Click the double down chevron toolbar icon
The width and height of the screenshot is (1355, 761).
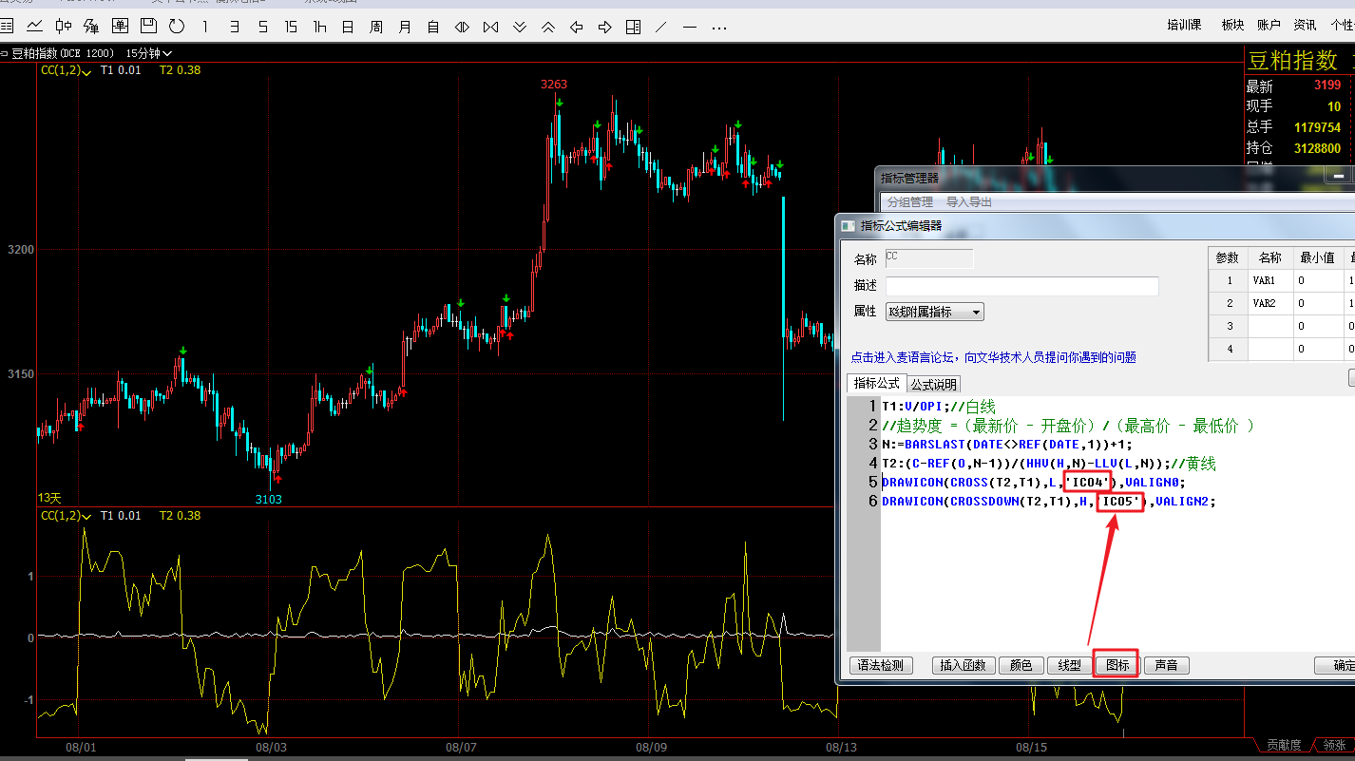point(519,27)
